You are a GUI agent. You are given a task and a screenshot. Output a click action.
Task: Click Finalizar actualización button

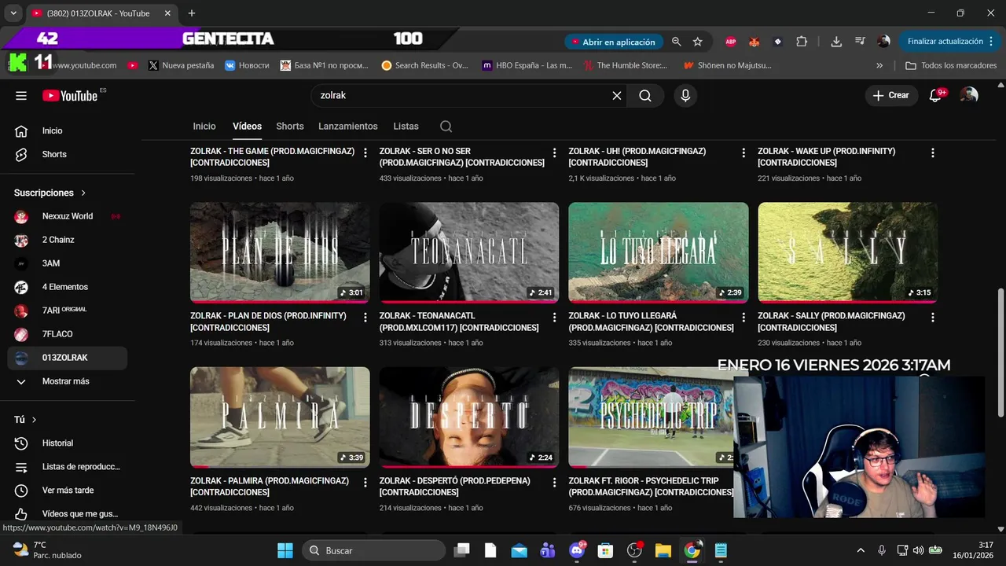pyautogui.click(x=949, y=42)
